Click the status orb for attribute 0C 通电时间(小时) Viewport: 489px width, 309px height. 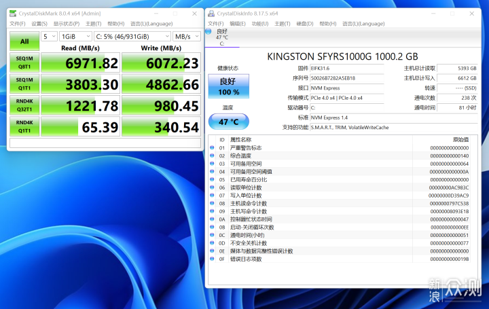tap(212, 235)
